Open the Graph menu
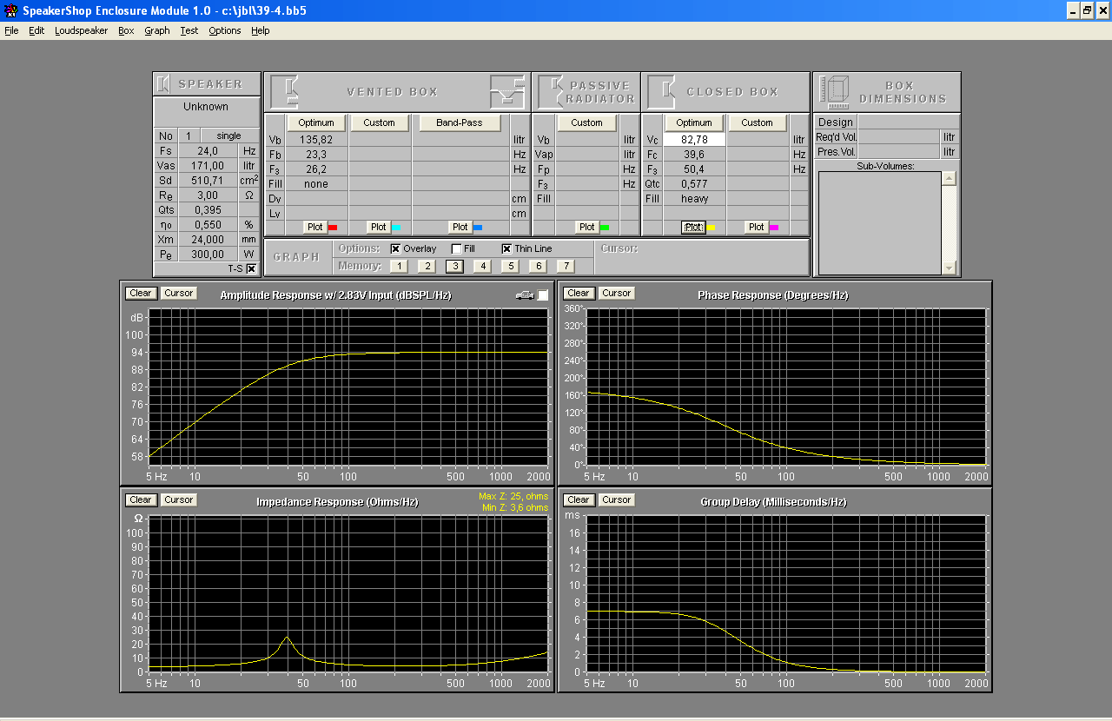The width and height of the screenshot is (1112, 721). [157, 30]
